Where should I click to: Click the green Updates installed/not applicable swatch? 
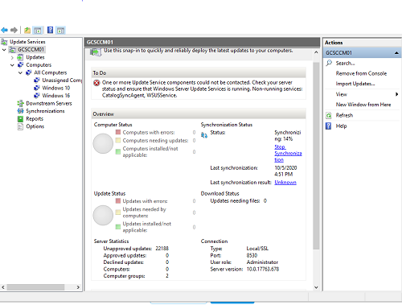click(x=118, y=227)
